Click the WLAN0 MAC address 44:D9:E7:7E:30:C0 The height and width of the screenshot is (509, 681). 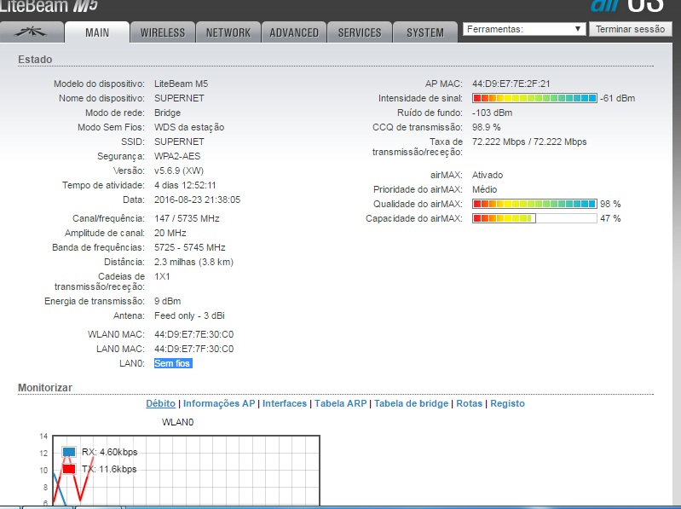tap(193, 334)
